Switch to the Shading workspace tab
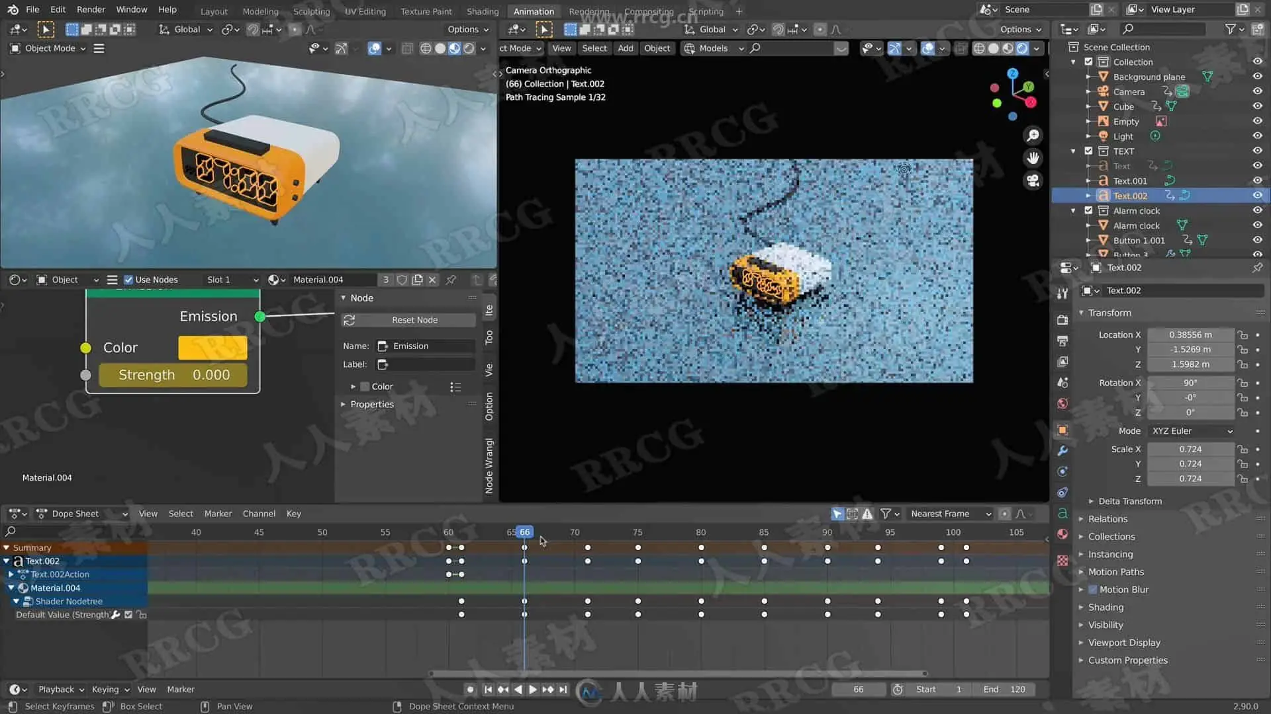This screenshot has width=1271, height=714. 482,11
